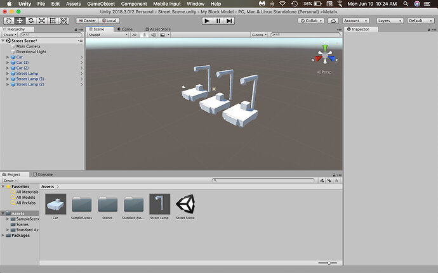Open Project Create dropdown

[x=10, y=181]
